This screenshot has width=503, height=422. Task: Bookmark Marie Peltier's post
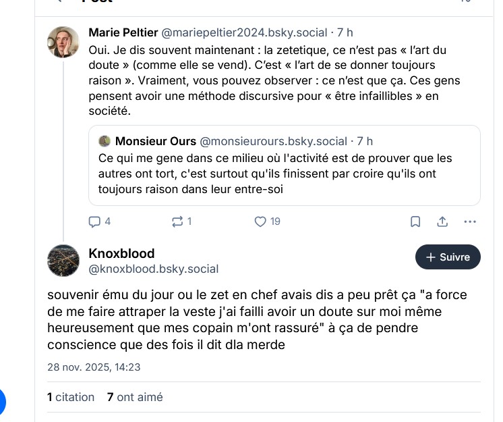click(416, 221)
